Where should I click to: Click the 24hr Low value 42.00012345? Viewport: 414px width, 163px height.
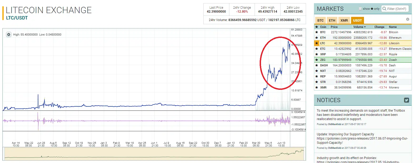[x=293, y=12]
